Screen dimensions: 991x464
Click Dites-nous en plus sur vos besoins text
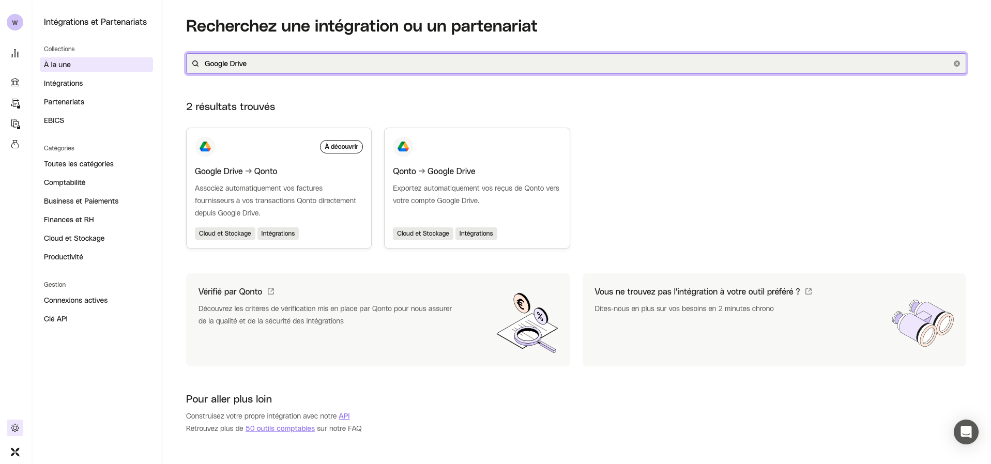click(684, 308)
